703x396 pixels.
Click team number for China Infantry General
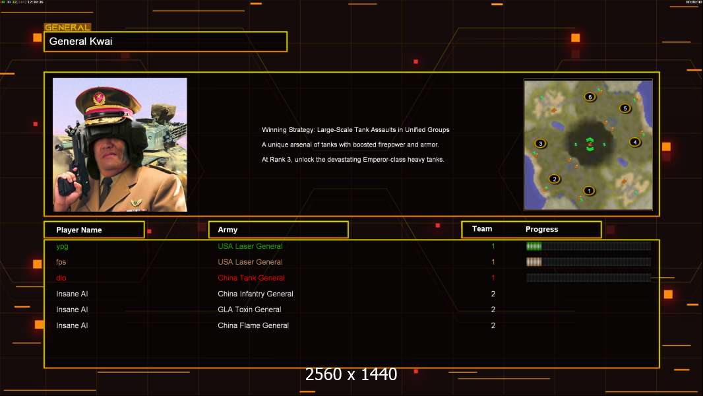(x=493, y=294)
